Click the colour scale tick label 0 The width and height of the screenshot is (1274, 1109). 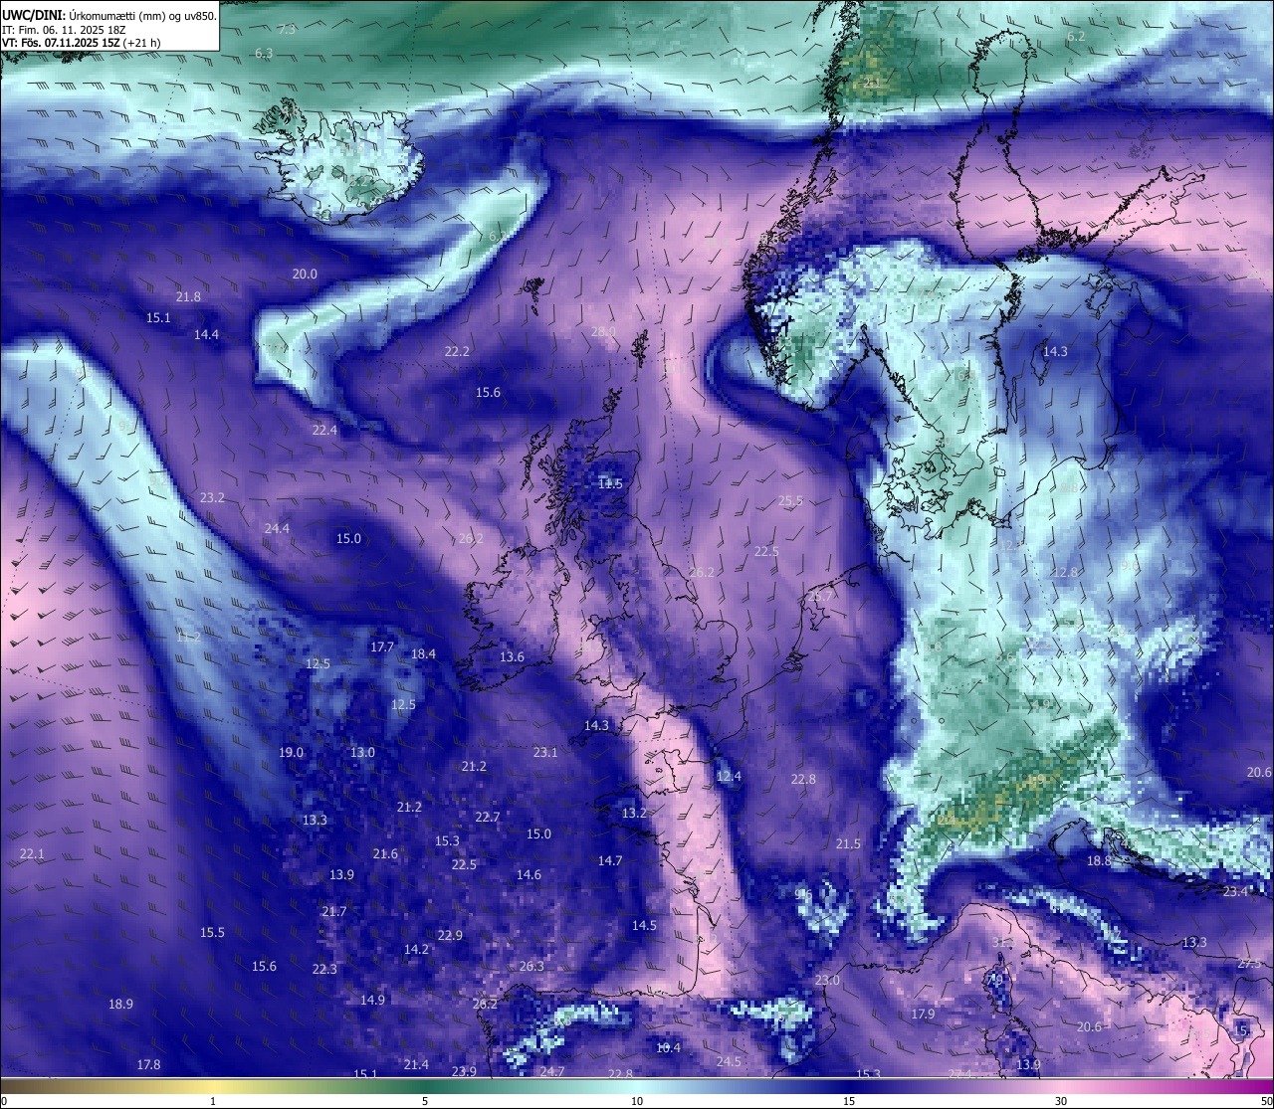click(4, 1101)
